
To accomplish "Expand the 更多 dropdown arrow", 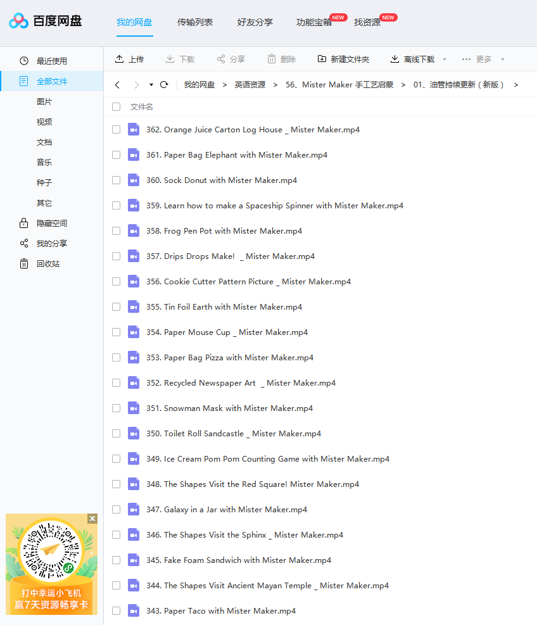I will (503, 60).
